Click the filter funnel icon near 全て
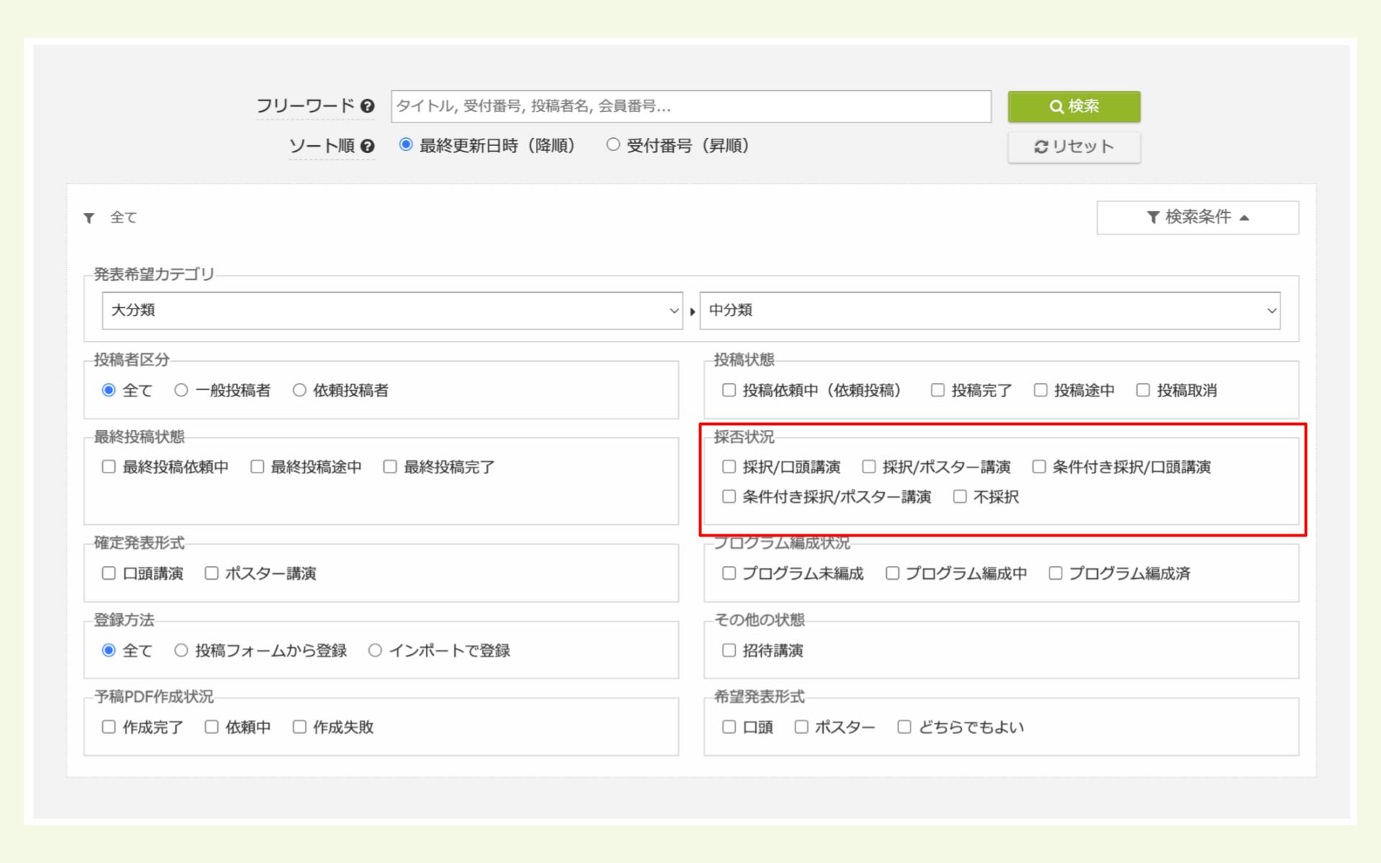The image size is (1381, 863). pyautogui.click(x=89, y=218)
